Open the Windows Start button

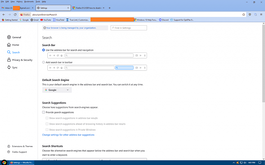[4, 163]
